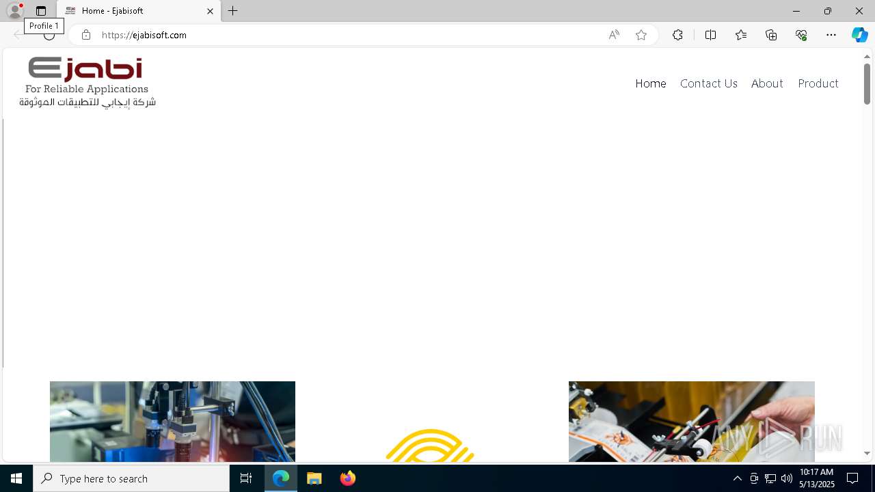Go to the Home menu link

click(x=651, y=83)
